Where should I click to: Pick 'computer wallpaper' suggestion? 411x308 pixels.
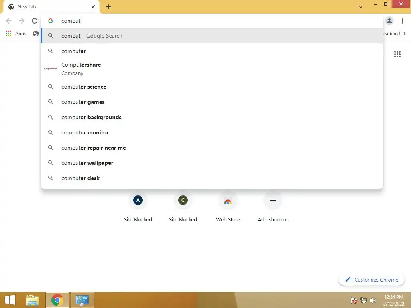pos(212,163)
